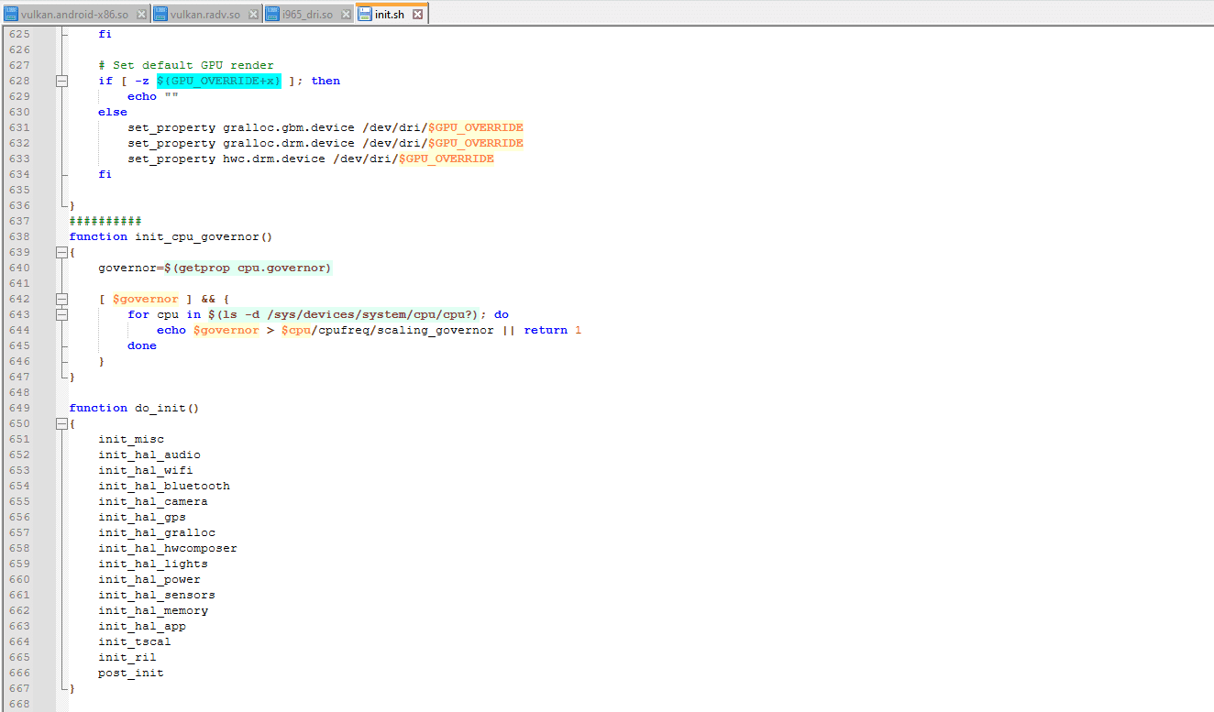Screen dimensions: 1214x712
Task: Close the vulkan.radv.so tab
Action: [x=253, y=15]
